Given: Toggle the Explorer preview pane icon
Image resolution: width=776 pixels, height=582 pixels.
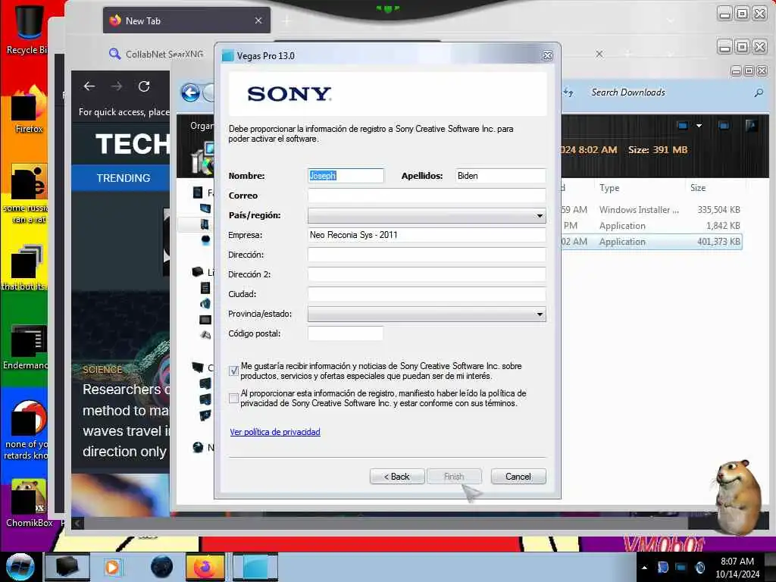Looking at the screenshot, I should tap(724, 126).
